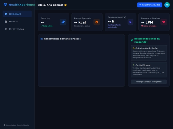
Task: Click the Ritmo promedio text
Action: 150,26
